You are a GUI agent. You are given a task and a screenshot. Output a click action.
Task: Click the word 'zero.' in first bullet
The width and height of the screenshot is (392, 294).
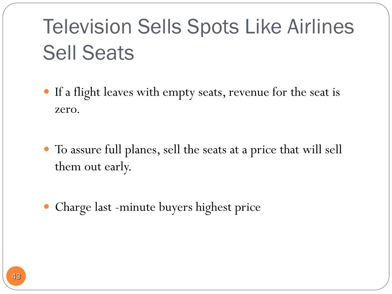(x=67, y=109)
